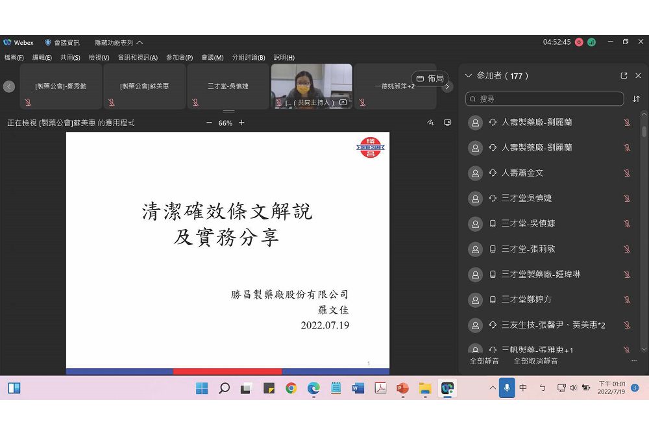Viewport: 649px width, 435px height.
Task: Click the green network status icon
Action: click(591, 42)
